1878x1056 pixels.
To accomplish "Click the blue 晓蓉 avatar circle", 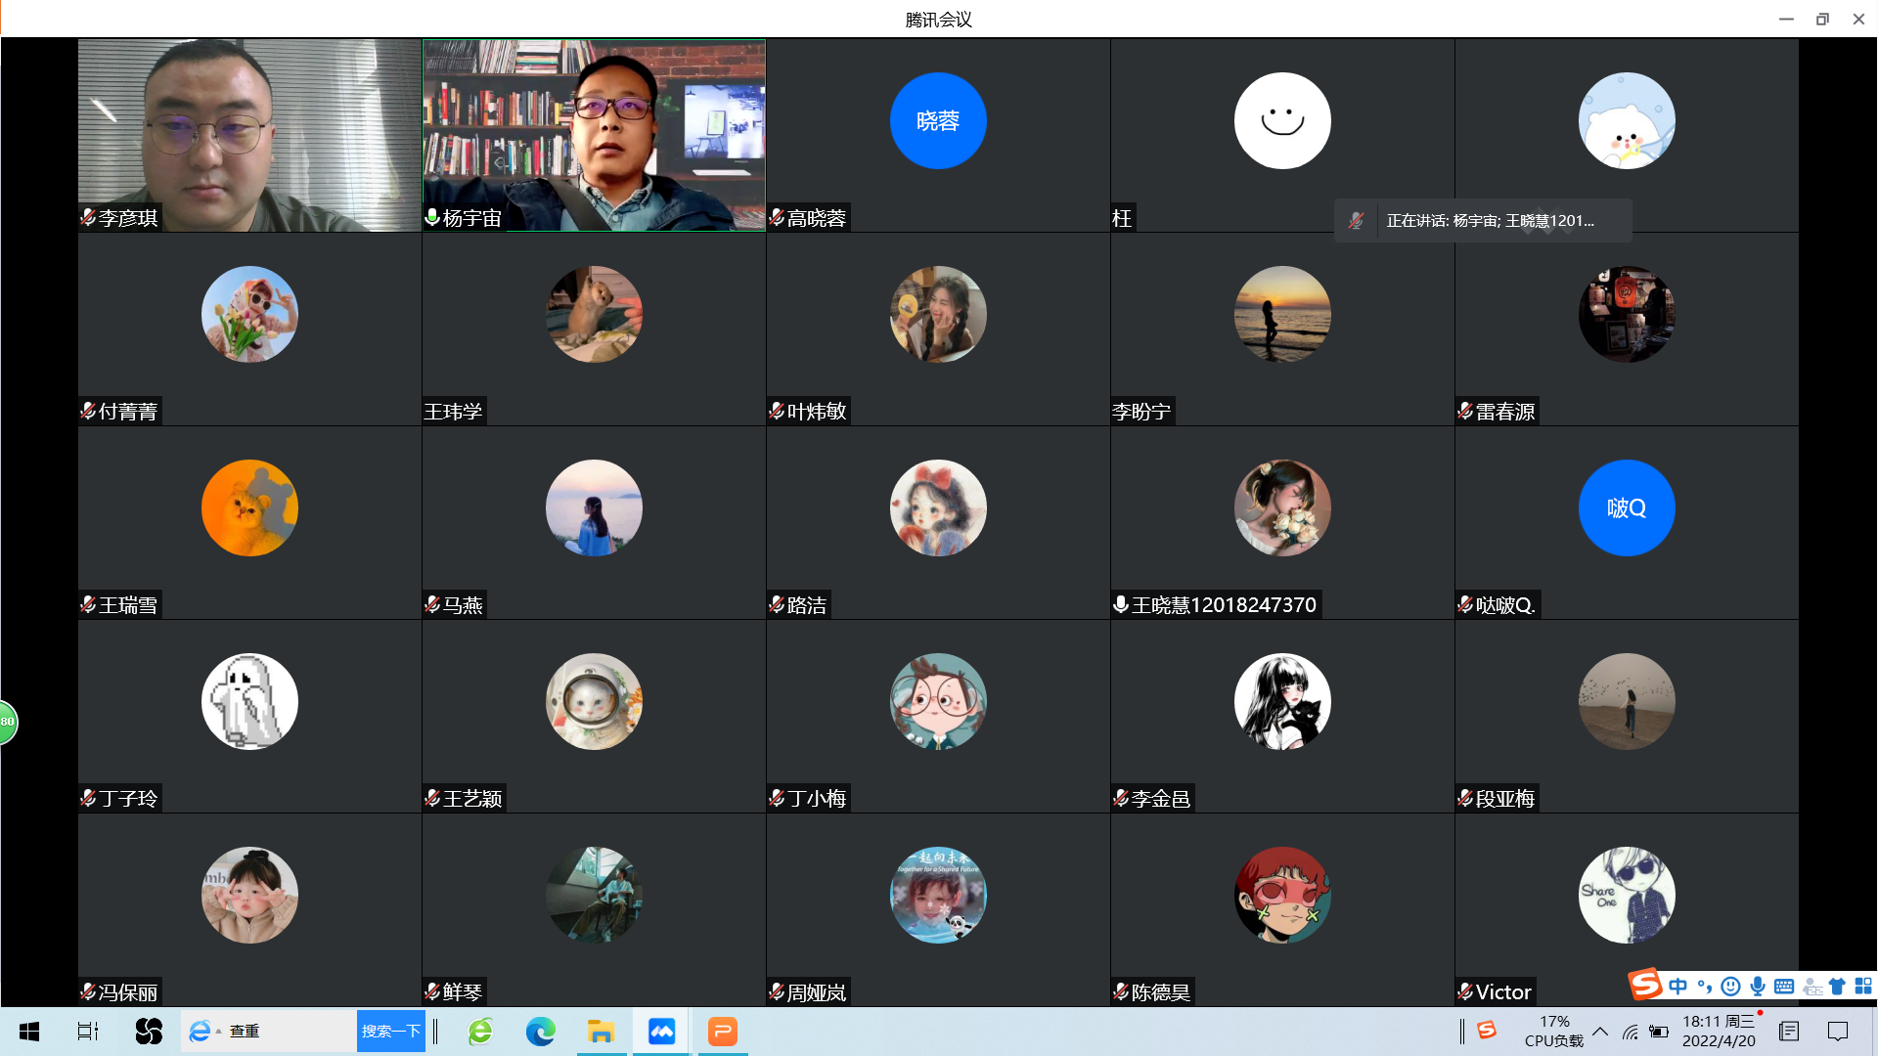I will (938, 120).
